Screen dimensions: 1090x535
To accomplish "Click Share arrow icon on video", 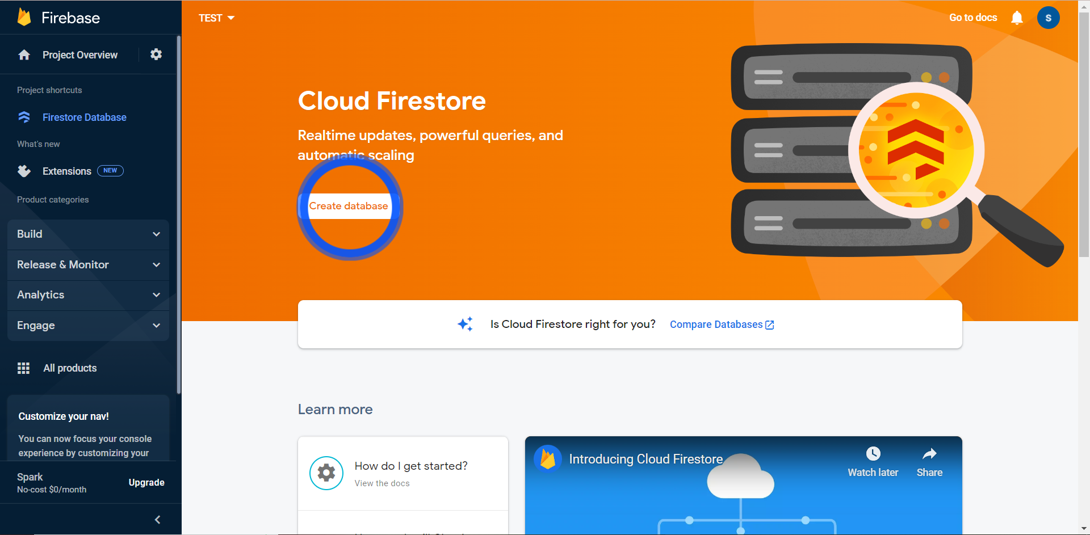I will click(x=929, y=453).
